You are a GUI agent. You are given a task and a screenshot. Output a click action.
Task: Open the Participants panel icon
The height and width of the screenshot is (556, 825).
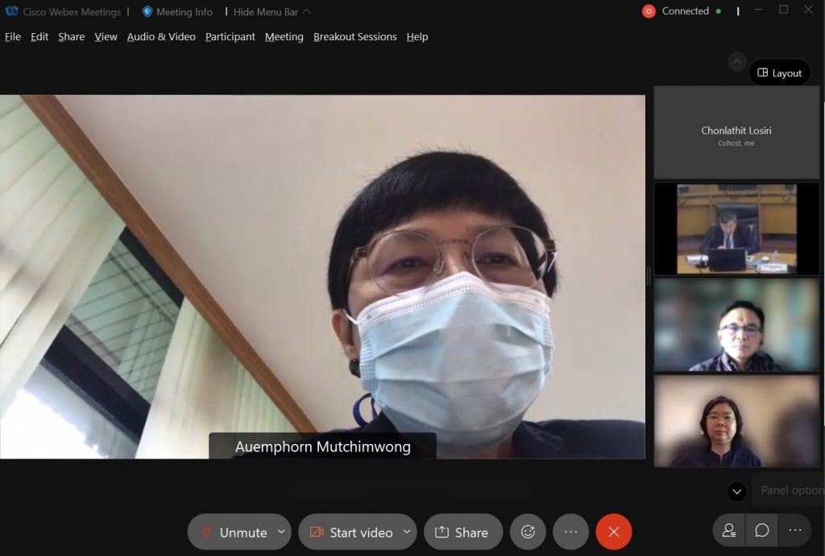click(x=729, y=530)
